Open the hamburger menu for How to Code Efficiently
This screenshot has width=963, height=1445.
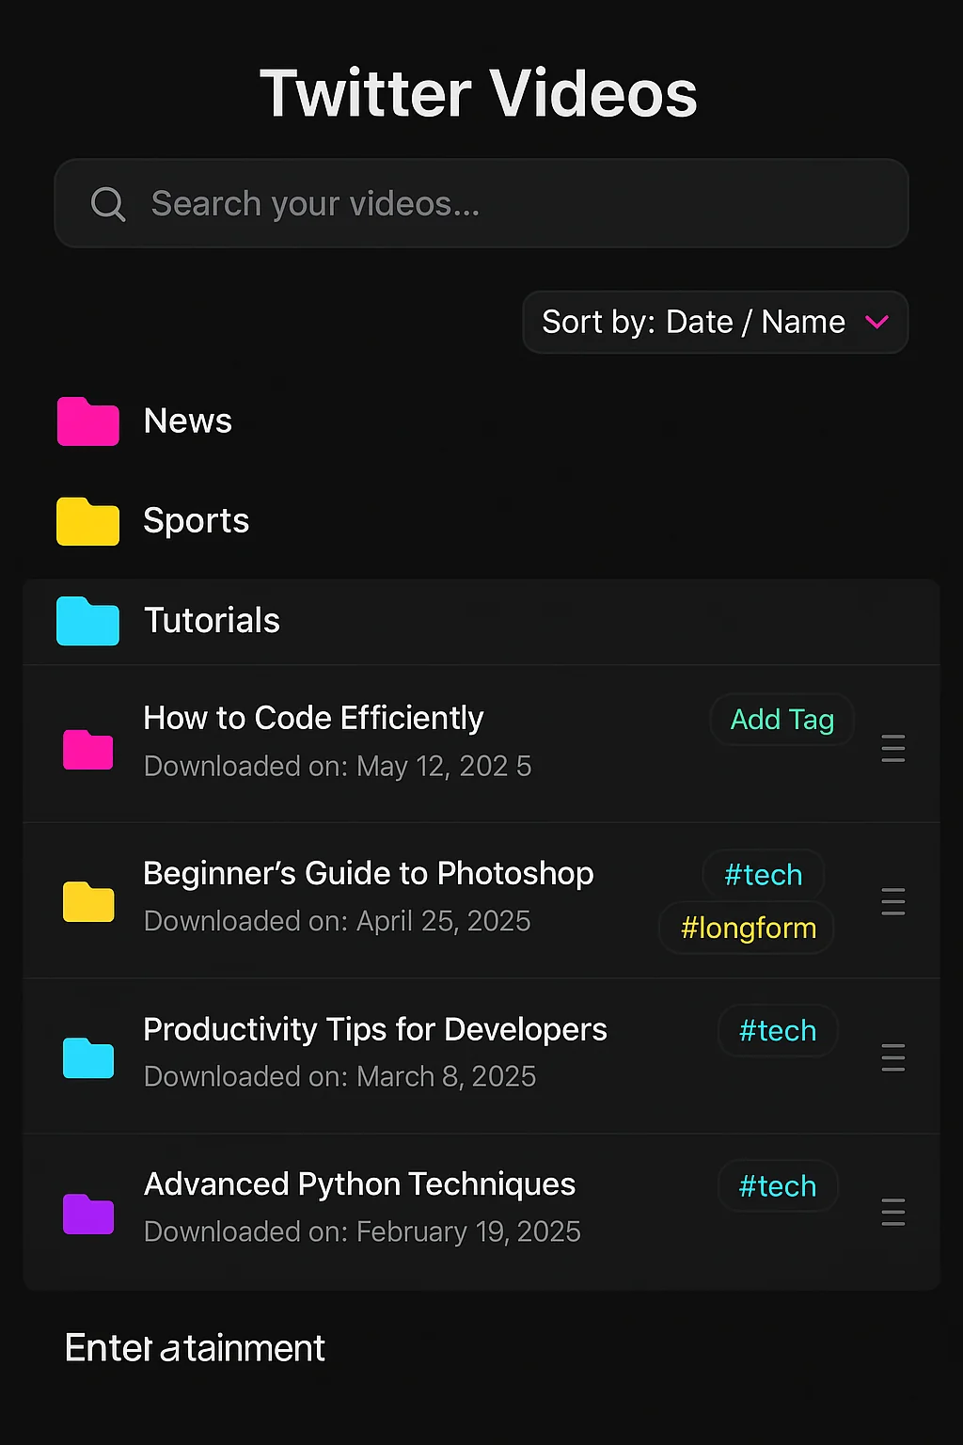click(x=892, y=749)
